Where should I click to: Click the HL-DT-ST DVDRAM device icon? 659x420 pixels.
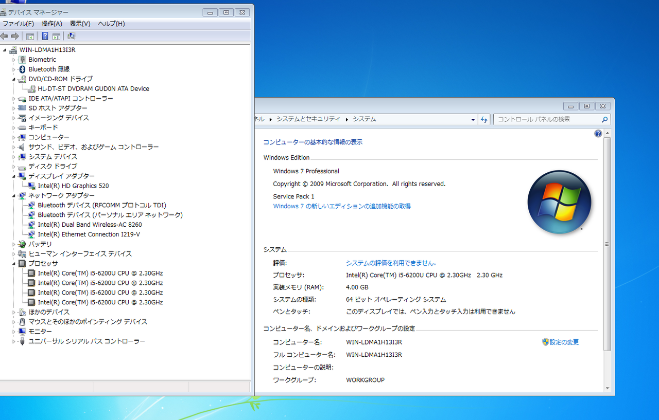click(x=31, y=88)
